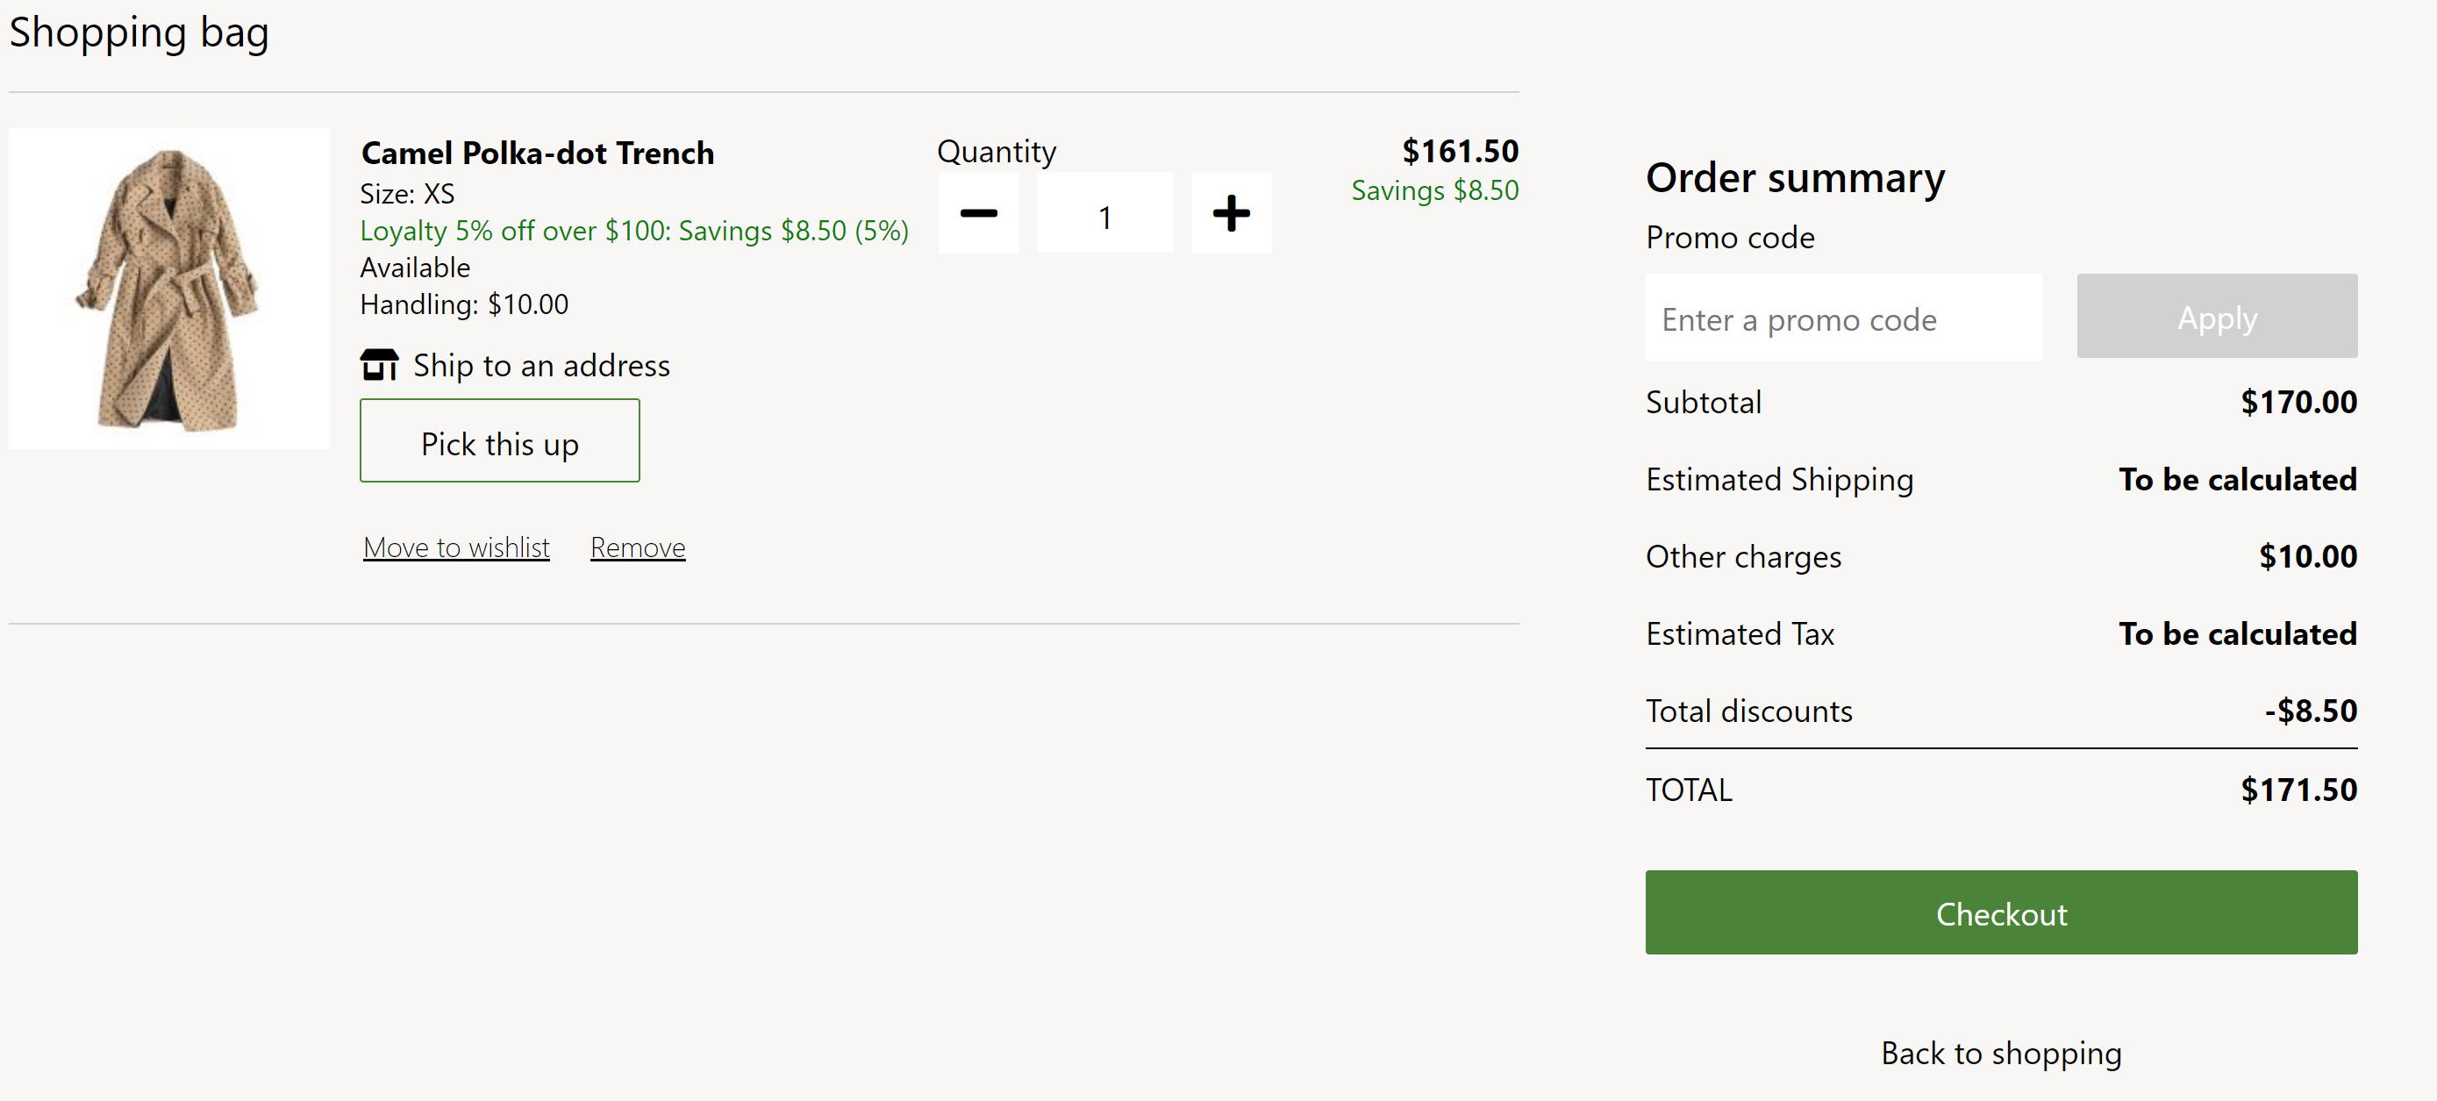Click the Move to wishlist heart icon
The width and height of the screenshot is (2437, 1101).
click(455, 544)
